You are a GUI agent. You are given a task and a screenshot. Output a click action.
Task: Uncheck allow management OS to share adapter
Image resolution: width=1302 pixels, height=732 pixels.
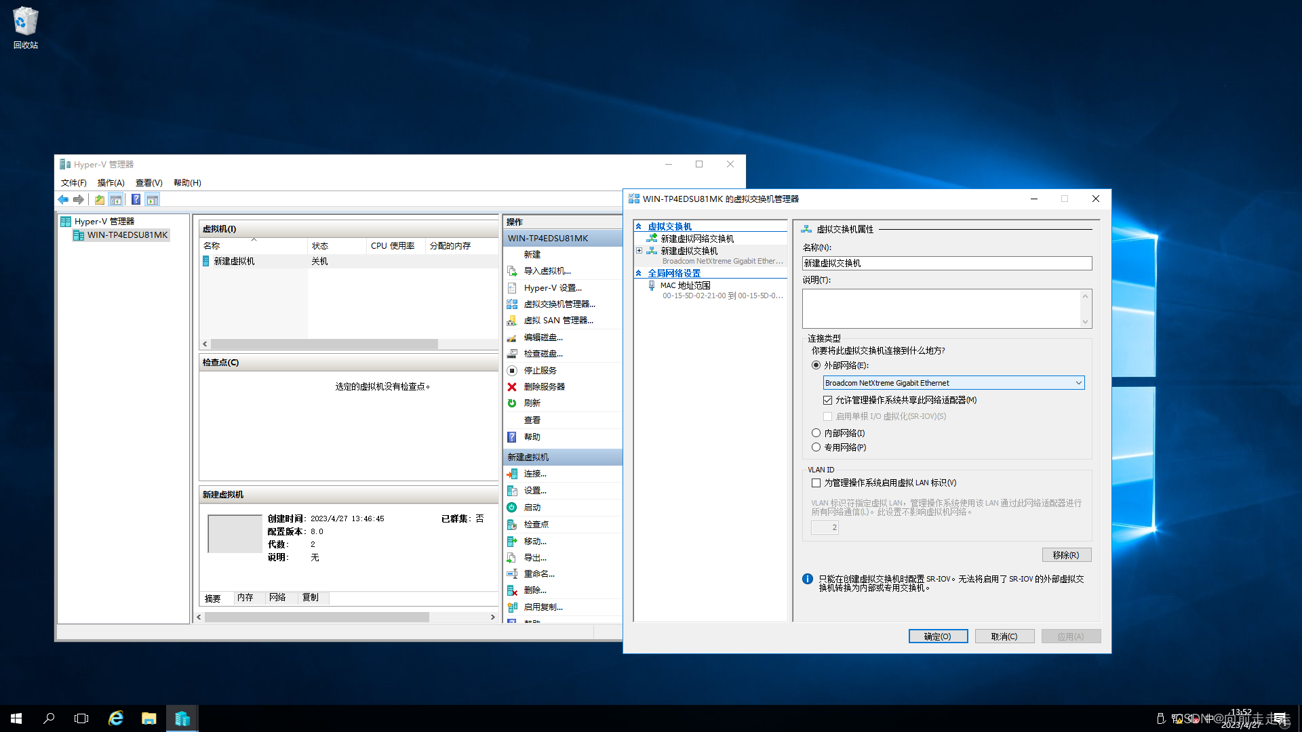coord(827,400)
